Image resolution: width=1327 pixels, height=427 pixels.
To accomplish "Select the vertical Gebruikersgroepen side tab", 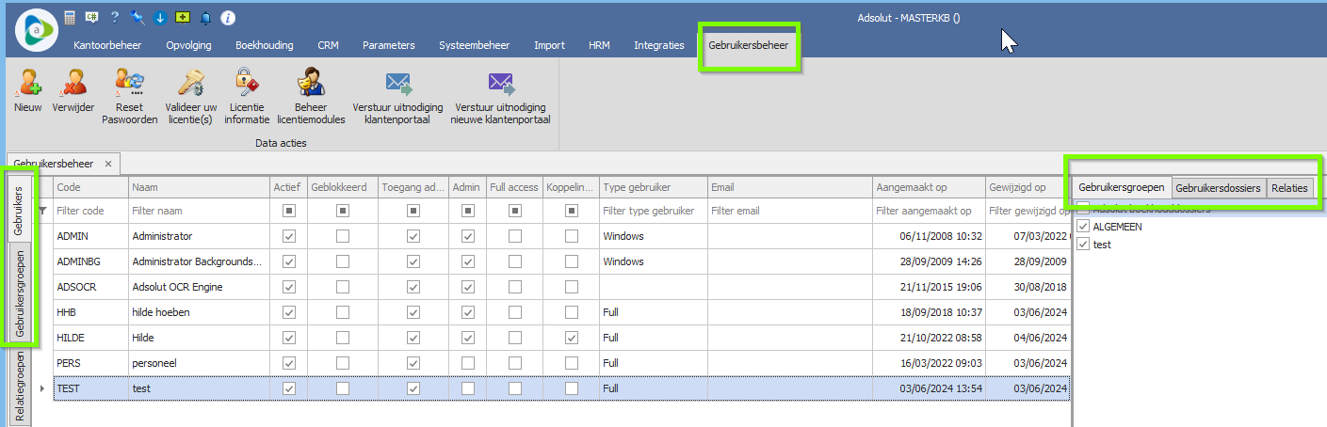I will click(x=20, y=292).
